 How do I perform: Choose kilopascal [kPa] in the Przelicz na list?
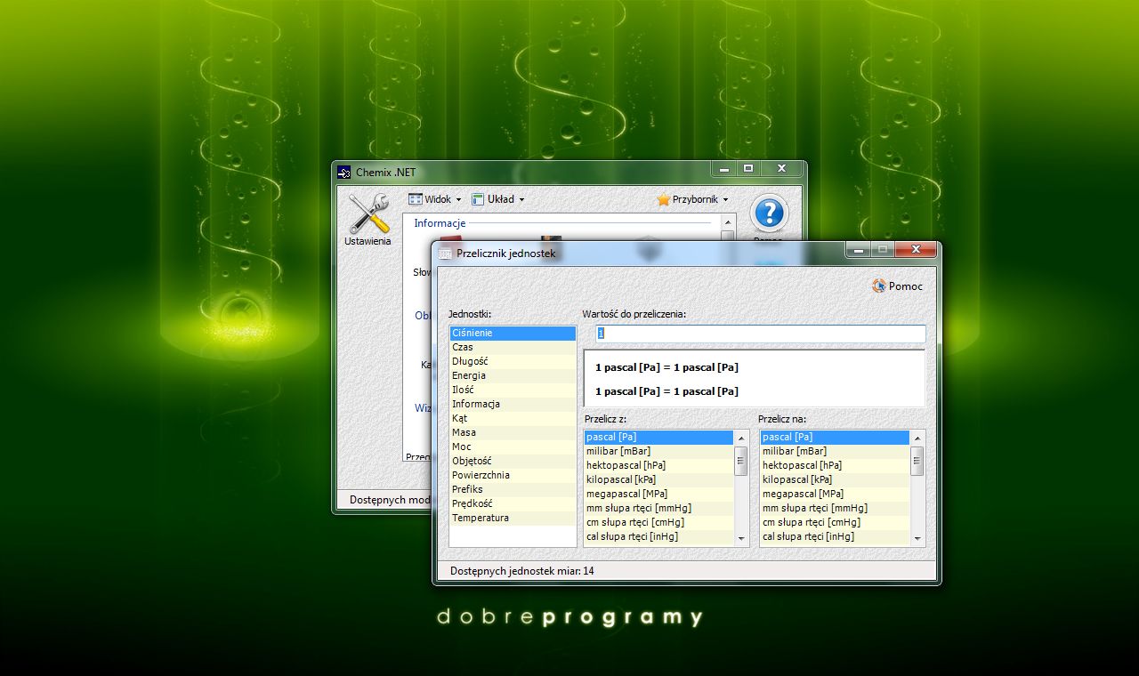pyautogui.click(x=835, y=479)
